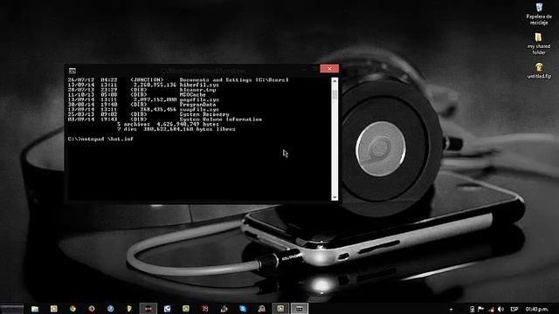This screenshot has height=314, width=559.
Task: Launch Firefox from the taskbar
Action: pyautogui.click(x=92, y=309)
